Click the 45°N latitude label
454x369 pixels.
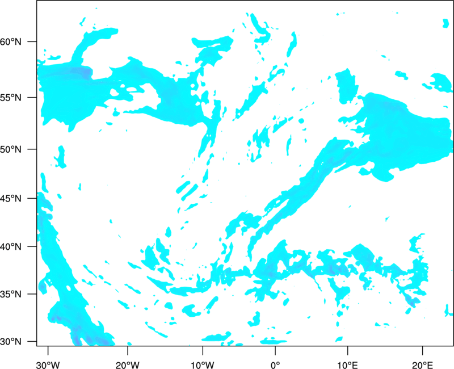tap(11, 198)
